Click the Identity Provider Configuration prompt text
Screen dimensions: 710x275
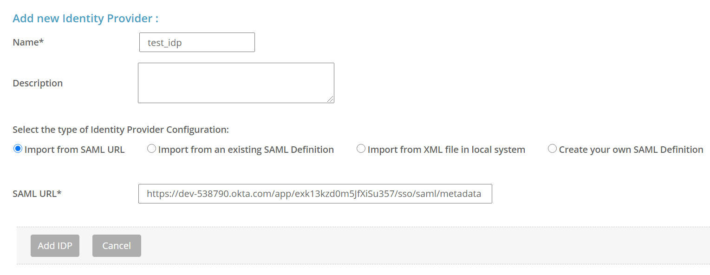[120, 129]
